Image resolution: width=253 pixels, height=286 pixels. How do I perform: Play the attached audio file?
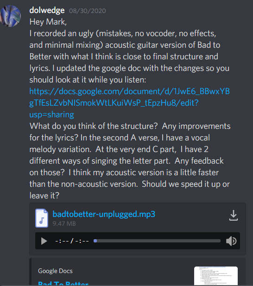[x=44, y=241]
